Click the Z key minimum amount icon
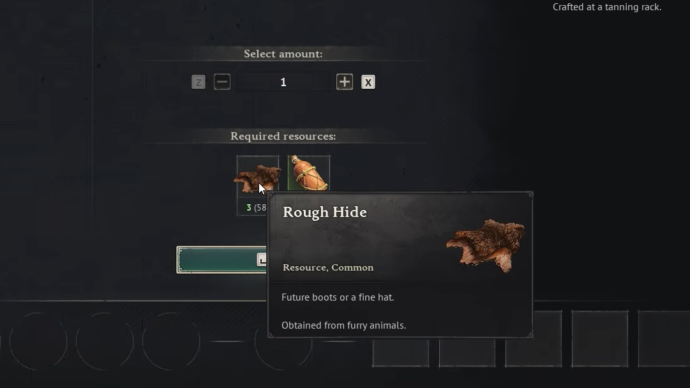Image resolution: width=690 pixels, height=388 pixels. click(x=199, y=82)
